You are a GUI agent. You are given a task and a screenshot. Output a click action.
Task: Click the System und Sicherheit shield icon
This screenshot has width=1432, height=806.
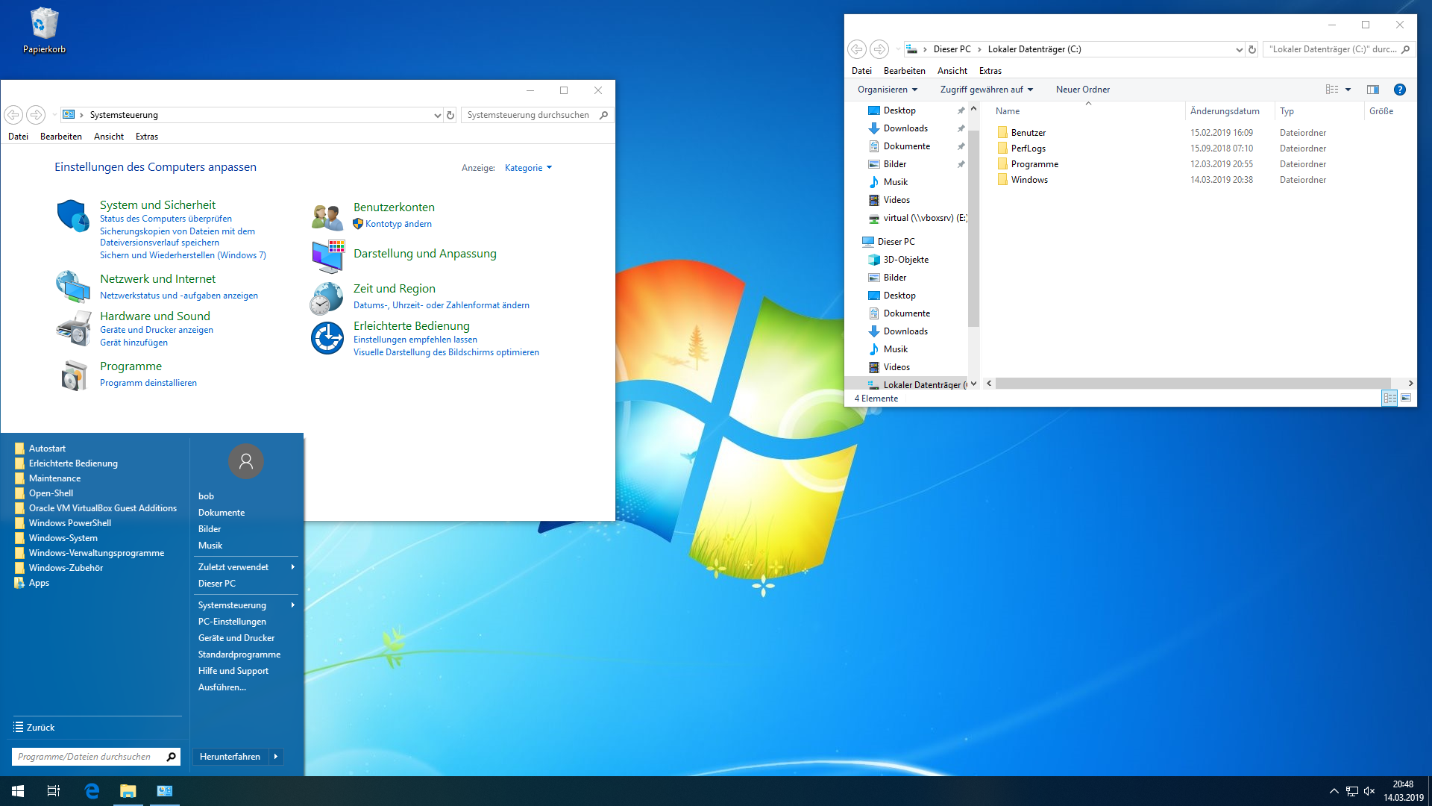[72, 216]
